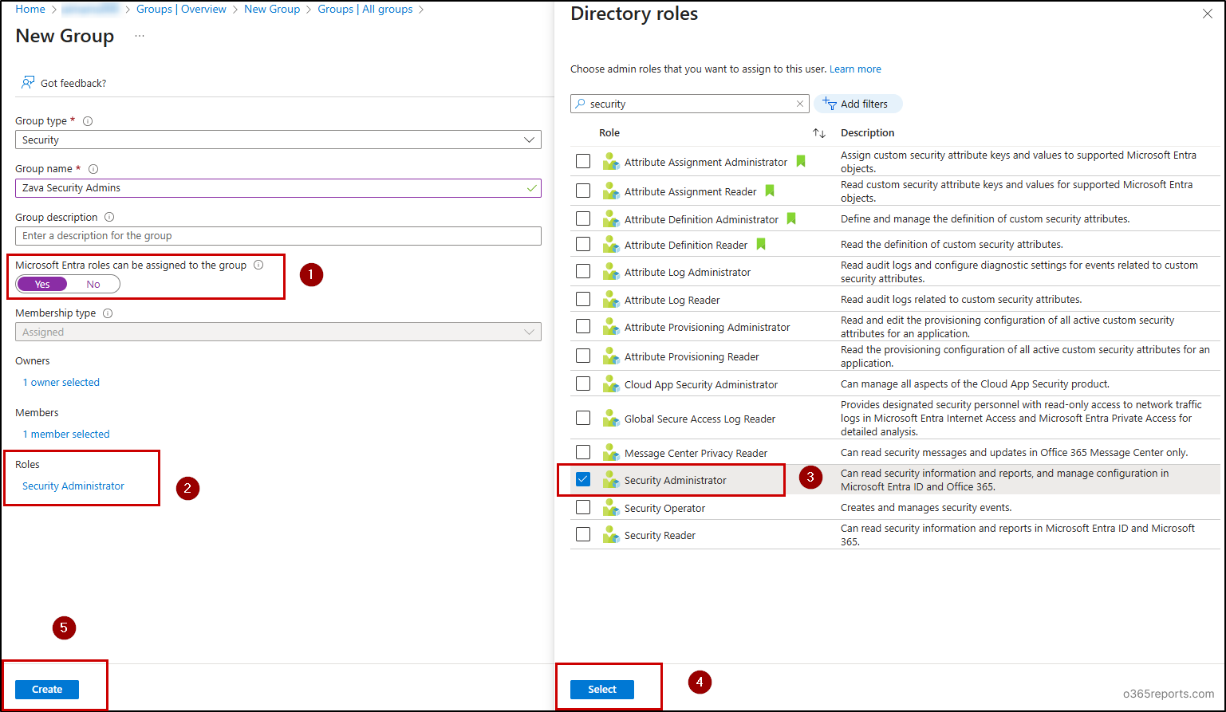Open Groups | All groups breadcrumb
Screen dimensions: 1226x712
(x=365, y=10)
